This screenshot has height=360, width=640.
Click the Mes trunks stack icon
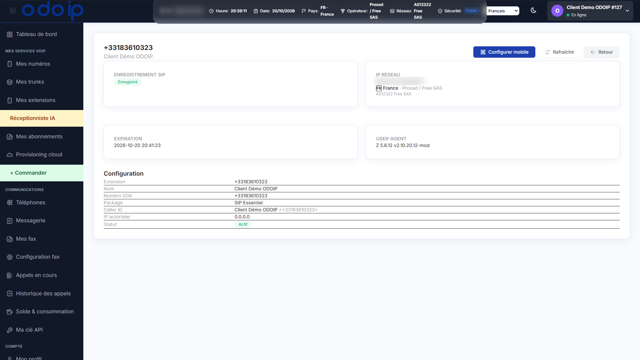[x=10, y=82]
